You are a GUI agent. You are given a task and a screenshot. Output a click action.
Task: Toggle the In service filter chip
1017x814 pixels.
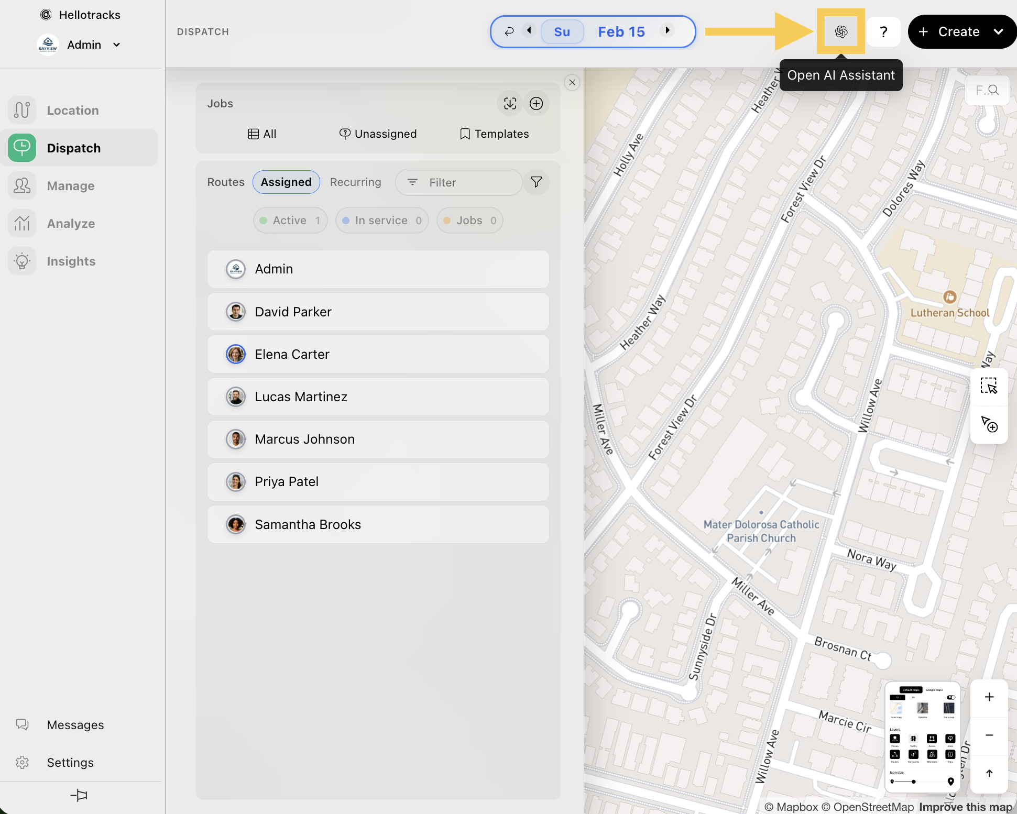click(x=382, y=221)
